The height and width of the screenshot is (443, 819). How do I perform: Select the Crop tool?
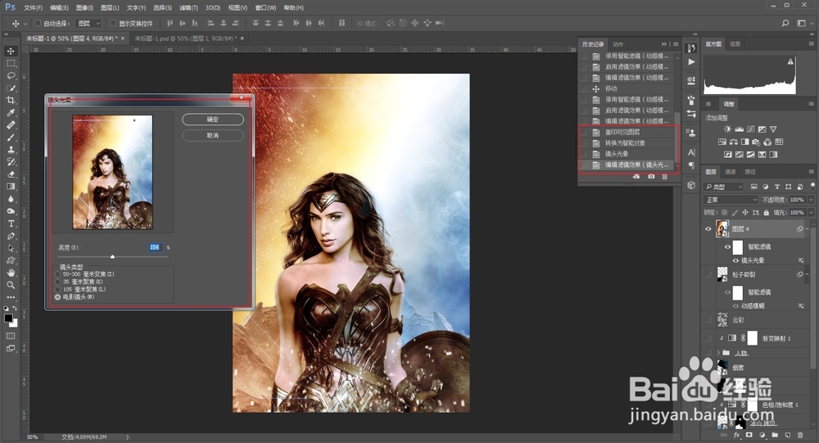pos(11,100)
